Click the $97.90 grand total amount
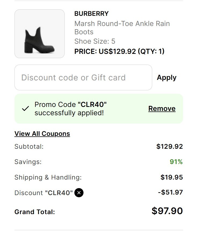Screen dimensions: 200x231 click(x=167, y=211)
